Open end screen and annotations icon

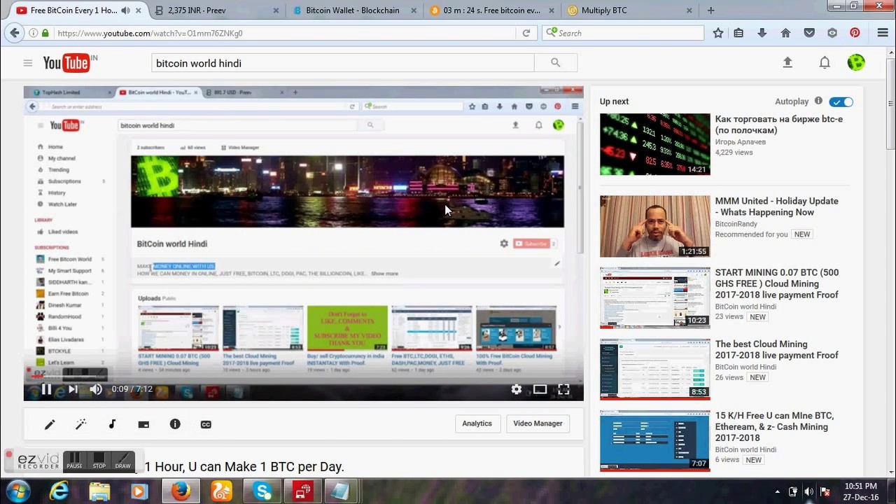point(143,424)
